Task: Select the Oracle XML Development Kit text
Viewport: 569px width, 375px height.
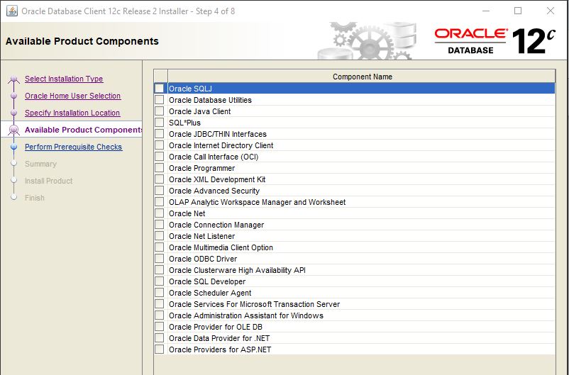Action: (x=217, y=179)
